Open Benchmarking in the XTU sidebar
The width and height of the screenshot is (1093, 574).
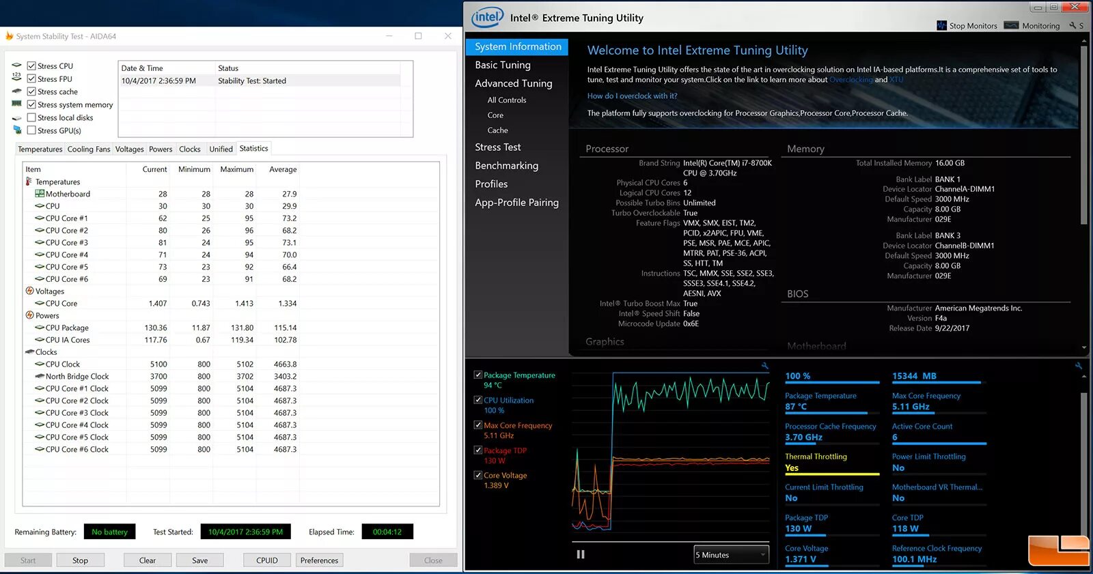(x=507, y=165)
